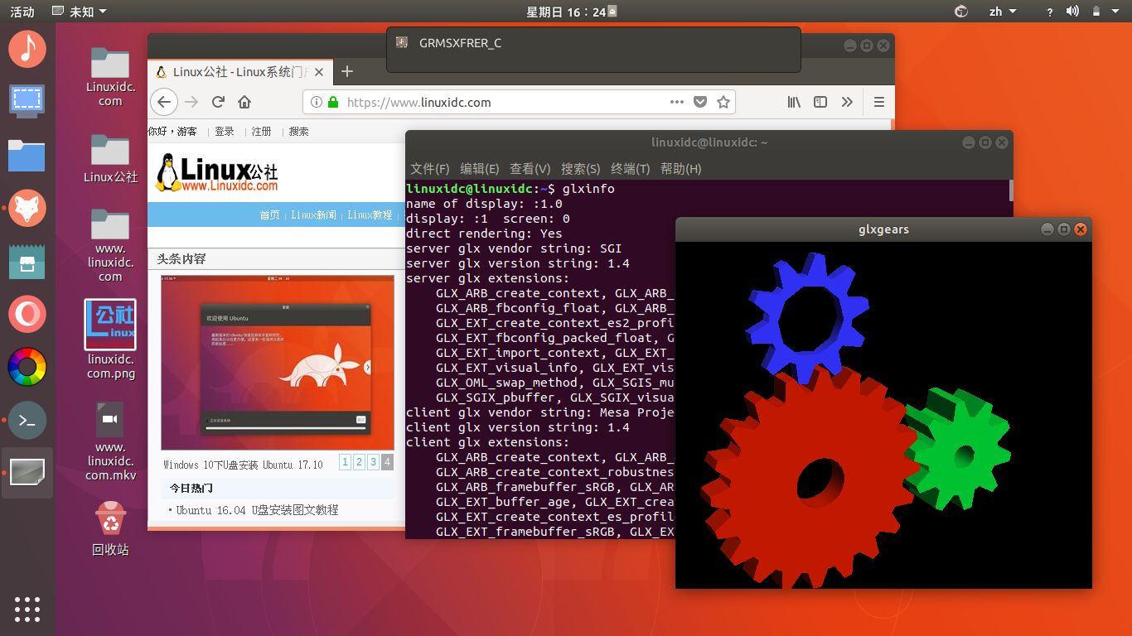The image size is (1132, 636).
Task: Select the Linux公社 browser tab
Action: (x=240, y=71)
